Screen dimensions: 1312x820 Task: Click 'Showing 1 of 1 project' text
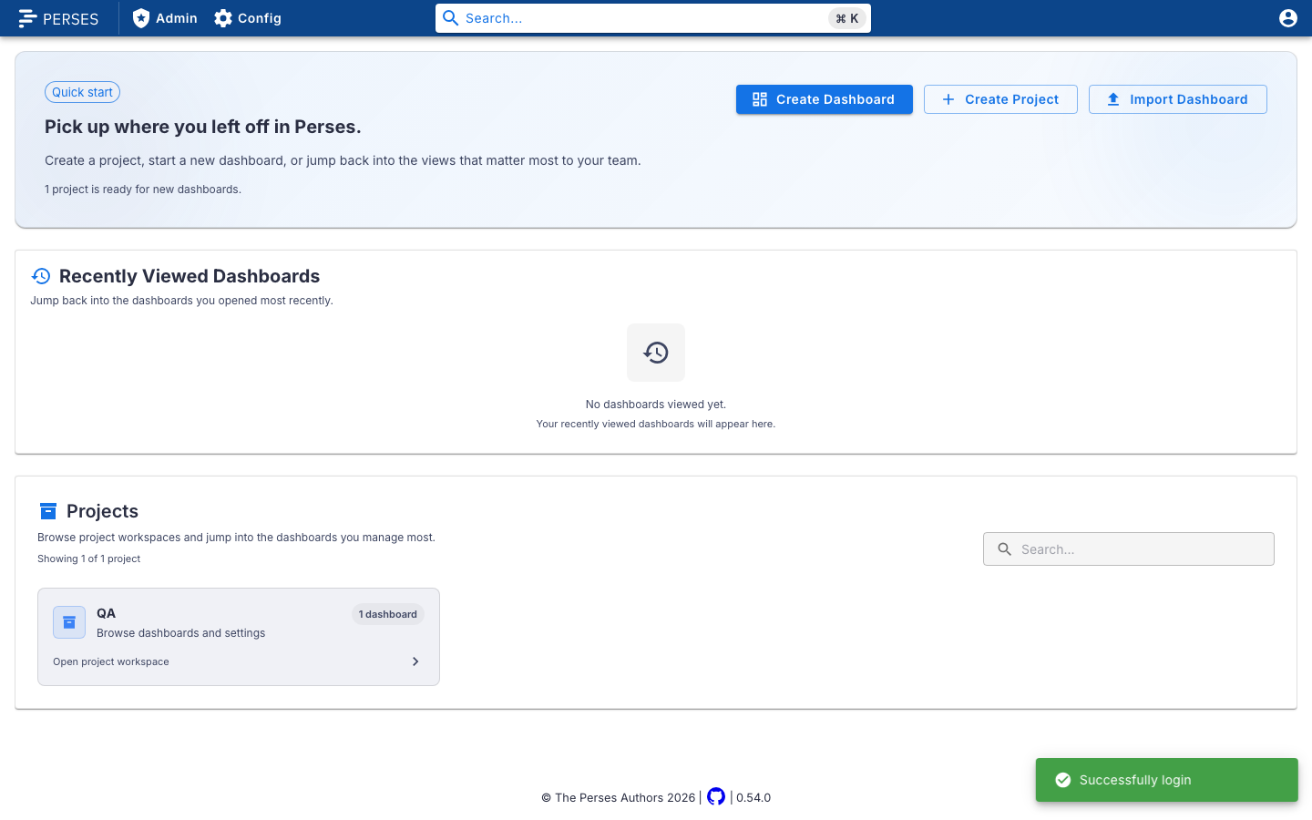point(89,559)
